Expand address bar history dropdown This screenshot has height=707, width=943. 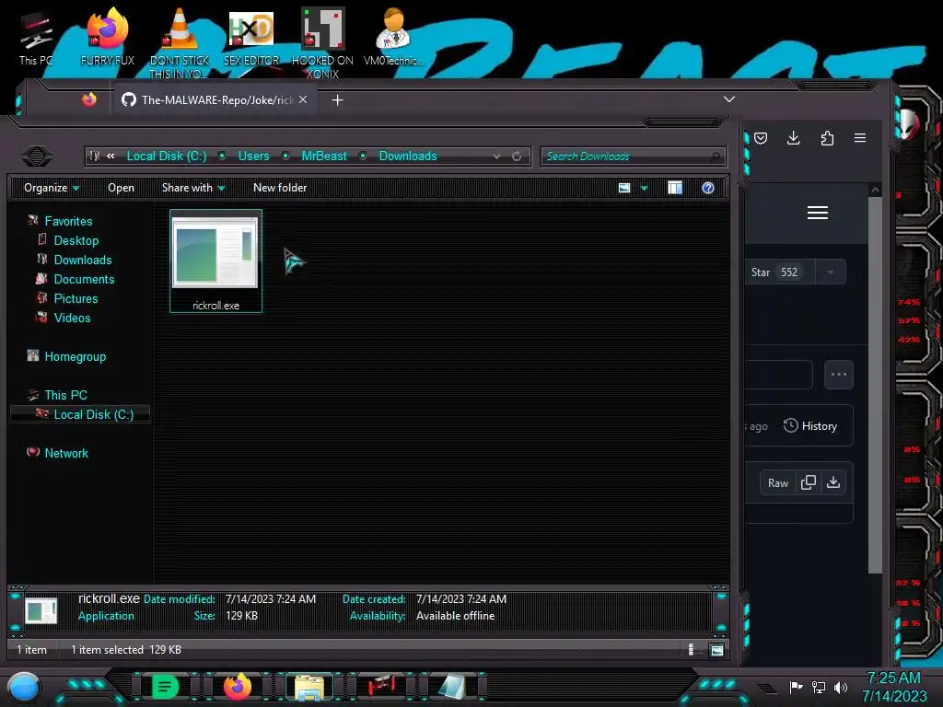(x=496, y=156)
